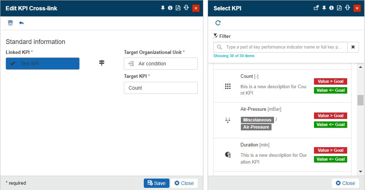Click scrollbar down arrow in KPI list
This screenshot has width=365, height=190.
click(x=360, y=171)
